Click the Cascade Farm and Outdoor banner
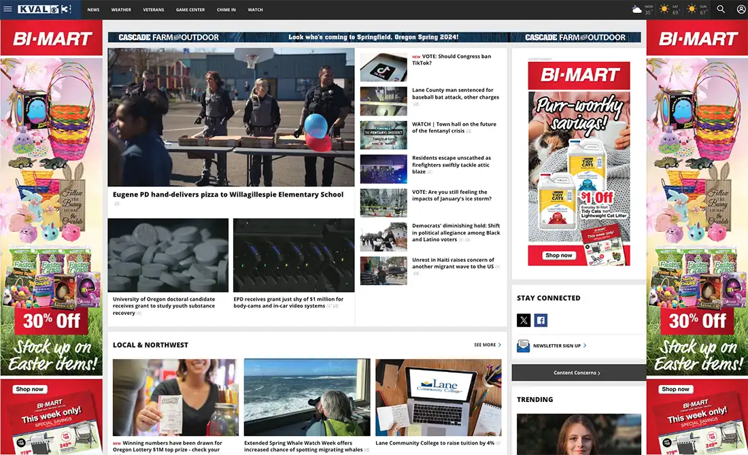The height and width of the screenshot is (455, 748). click(374, 37)
